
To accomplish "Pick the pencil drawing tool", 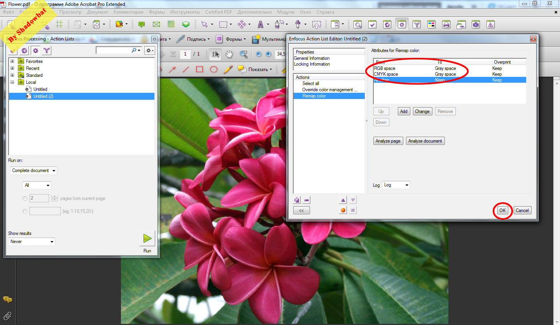I will coord(228,70).
